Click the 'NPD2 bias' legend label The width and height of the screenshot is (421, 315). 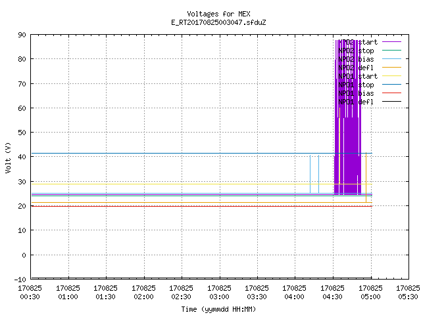coord(356,59)
